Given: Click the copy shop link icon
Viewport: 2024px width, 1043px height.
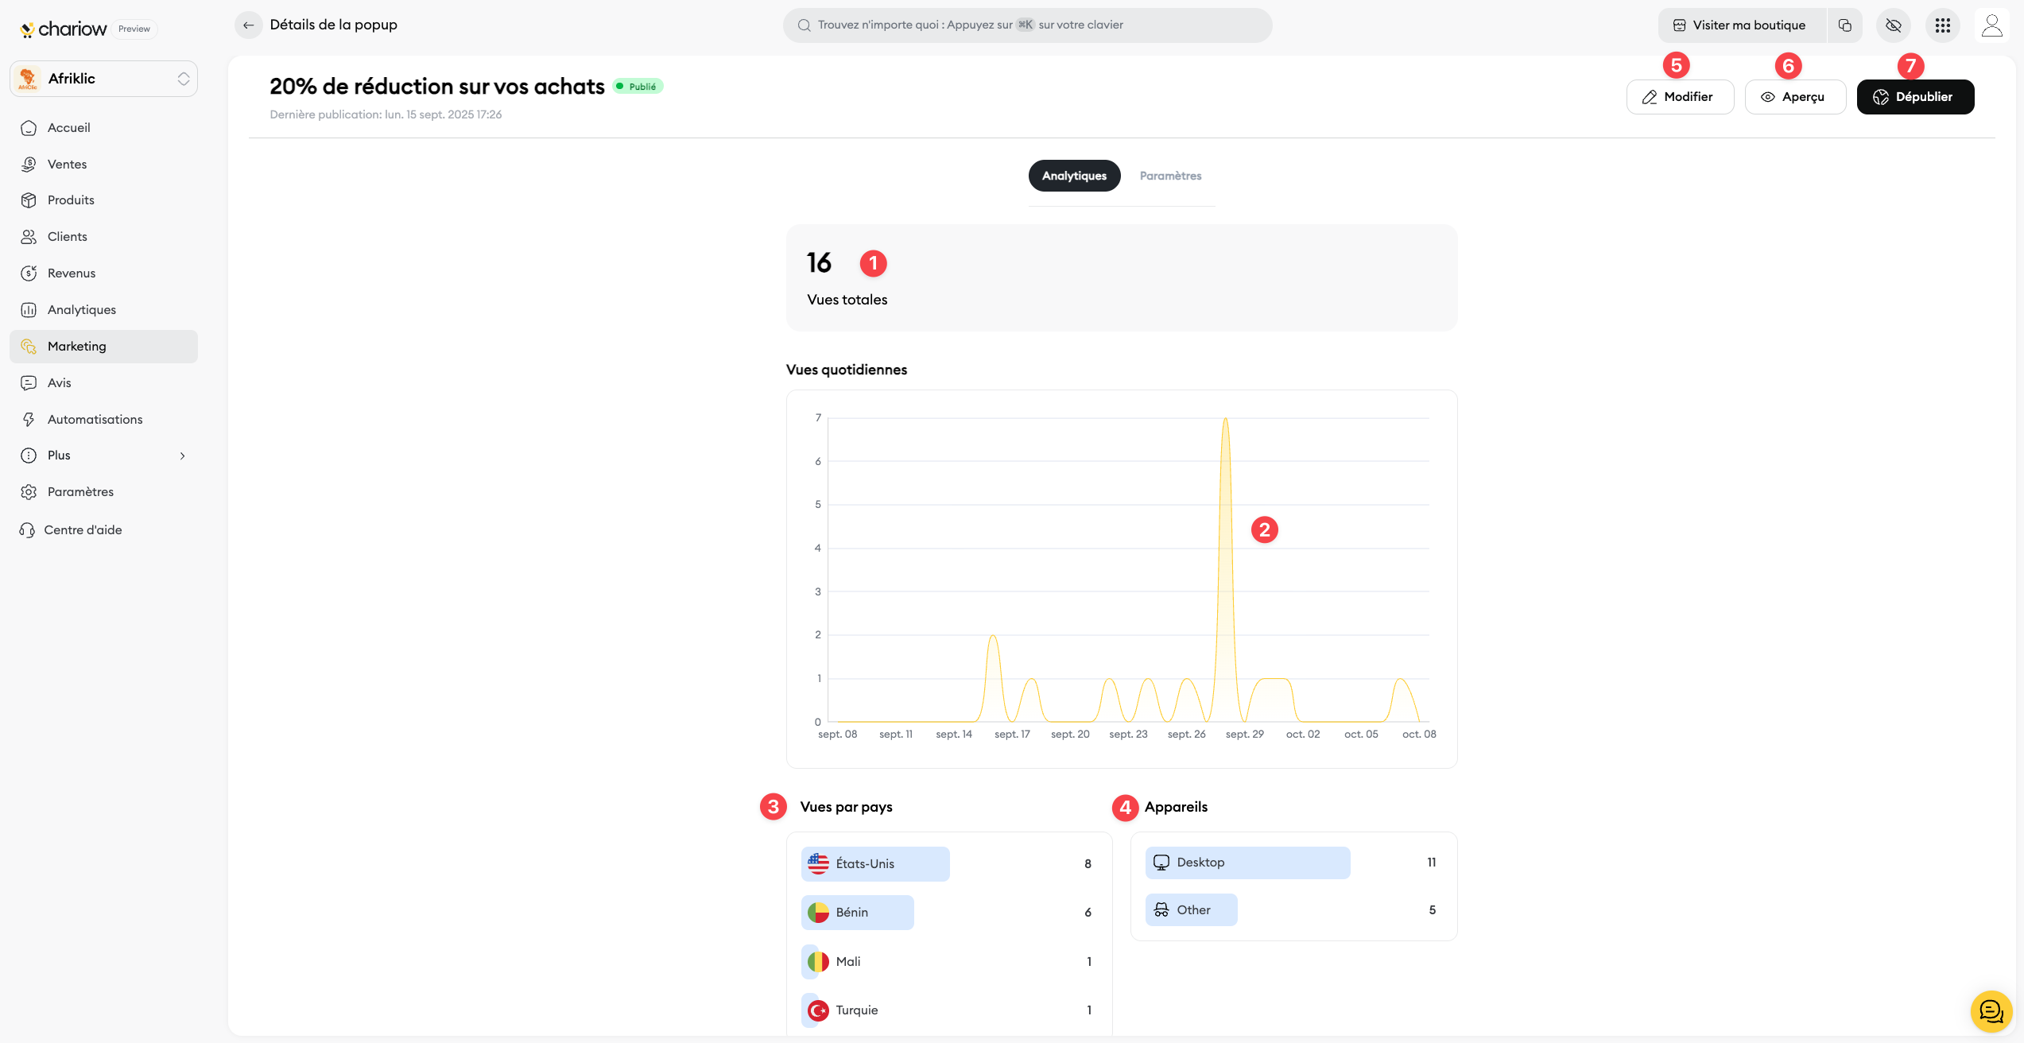Looking at the screenshot, I should [x=1844, y=25].
